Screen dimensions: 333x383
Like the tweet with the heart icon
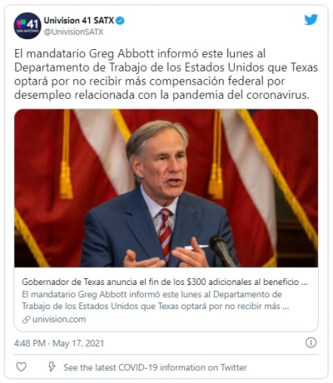pos(21,367)
